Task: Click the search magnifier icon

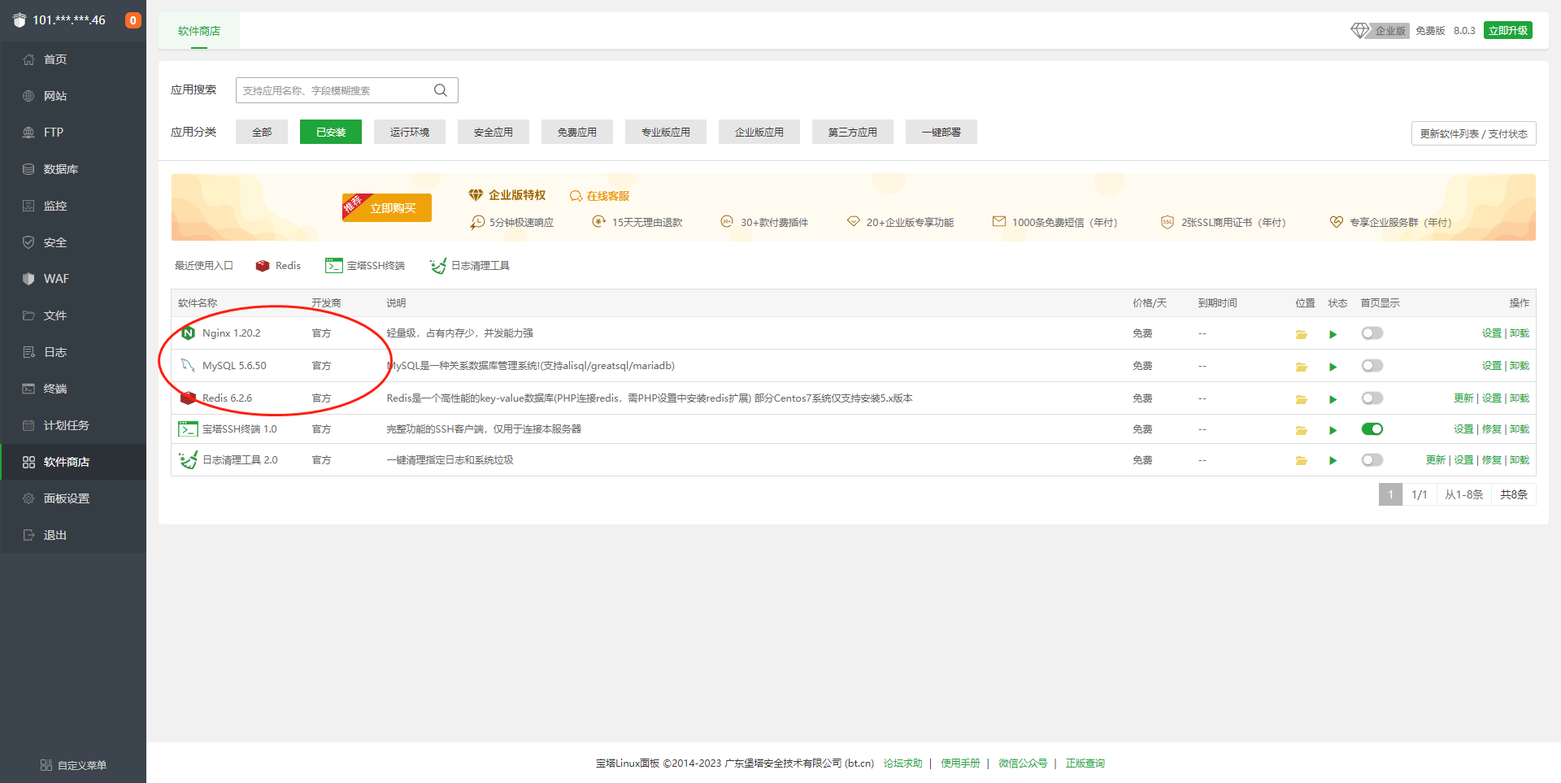Action: 441,90
